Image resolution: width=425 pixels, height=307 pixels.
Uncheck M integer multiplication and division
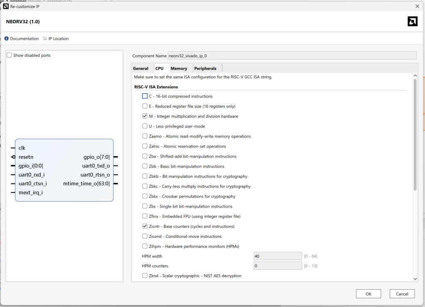click(145, 116)
